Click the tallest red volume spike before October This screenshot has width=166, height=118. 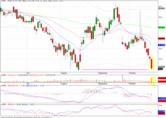click(122, 79)
